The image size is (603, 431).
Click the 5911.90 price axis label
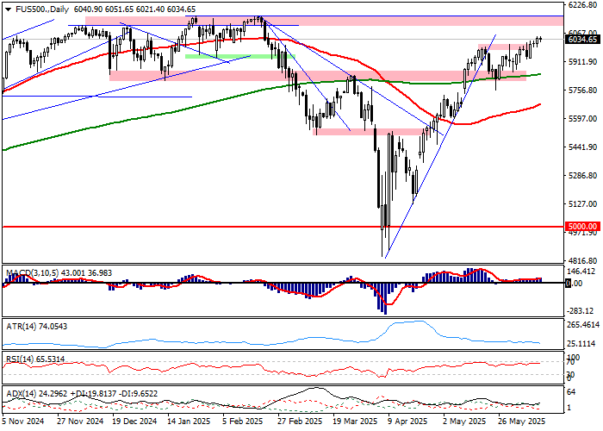tap(583, 61)
